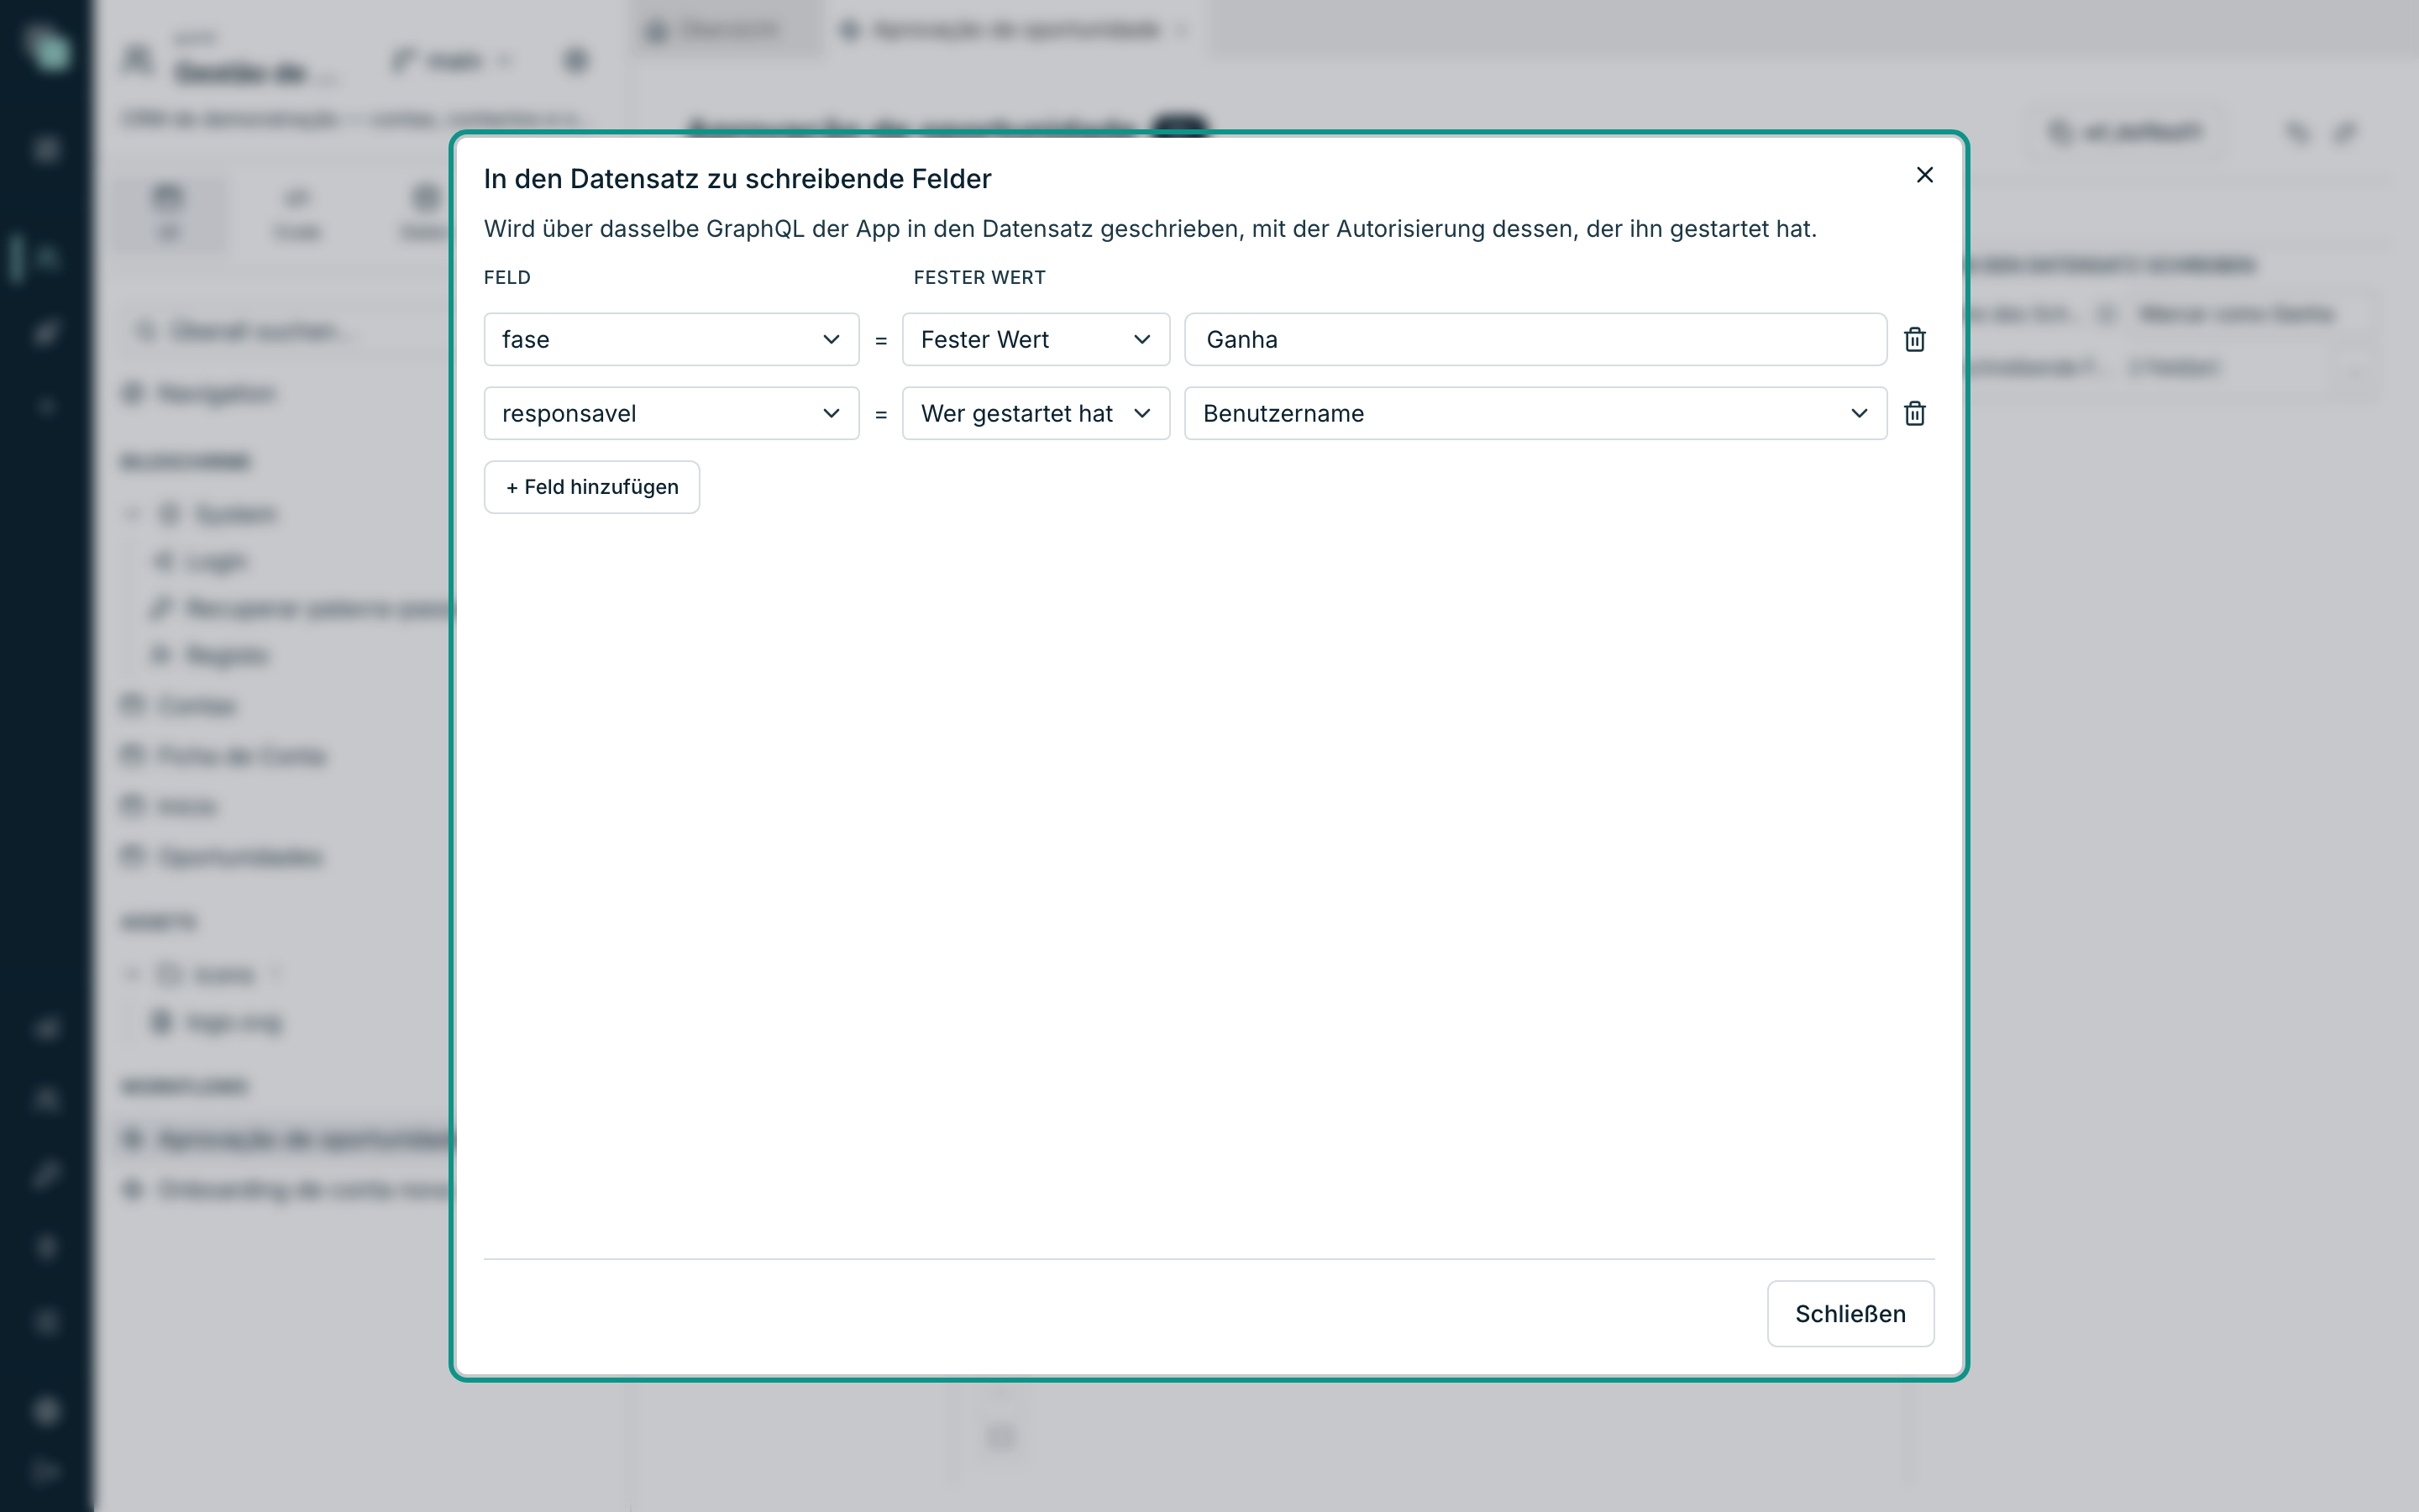
Task: Open the Benutzername dropdown
Action: click(1535, 413)
